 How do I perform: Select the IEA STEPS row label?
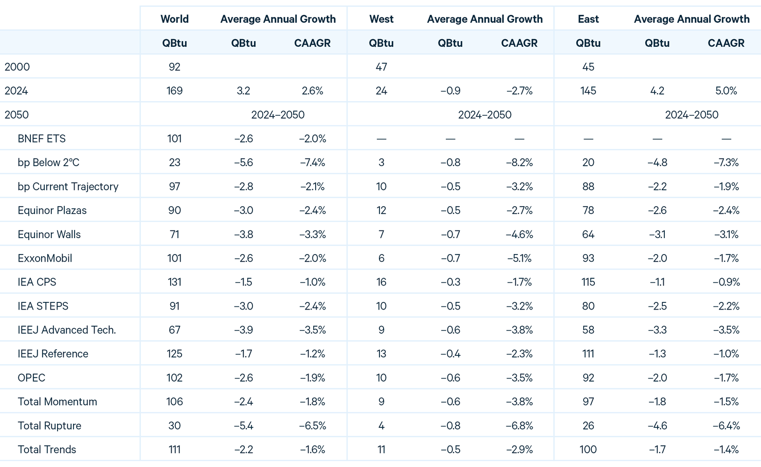43,306
